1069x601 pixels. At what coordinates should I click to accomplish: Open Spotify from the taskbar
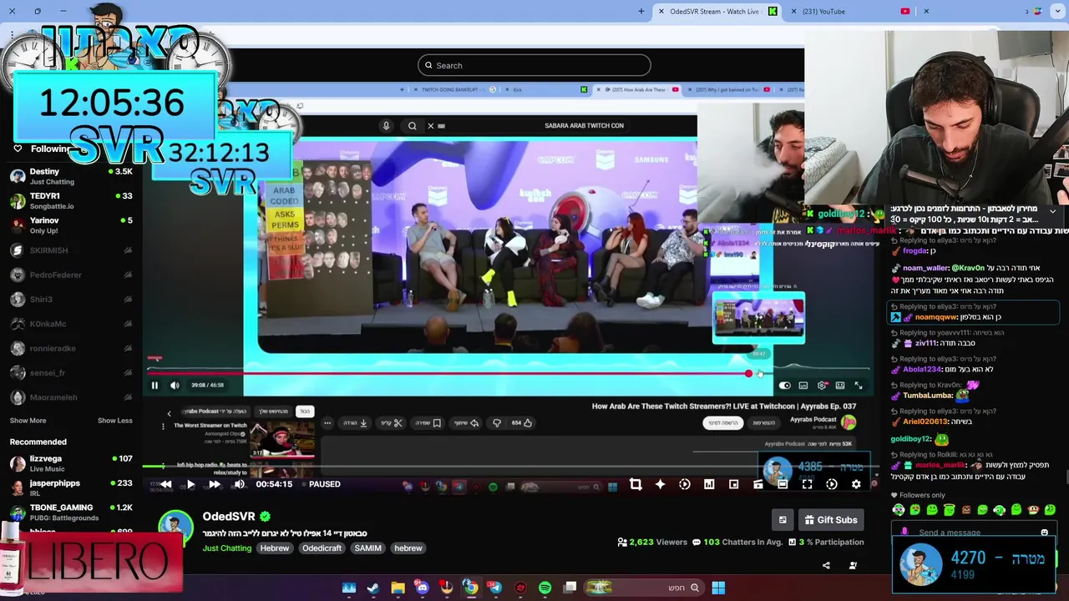pyautogui.click(x=545, y=588)
